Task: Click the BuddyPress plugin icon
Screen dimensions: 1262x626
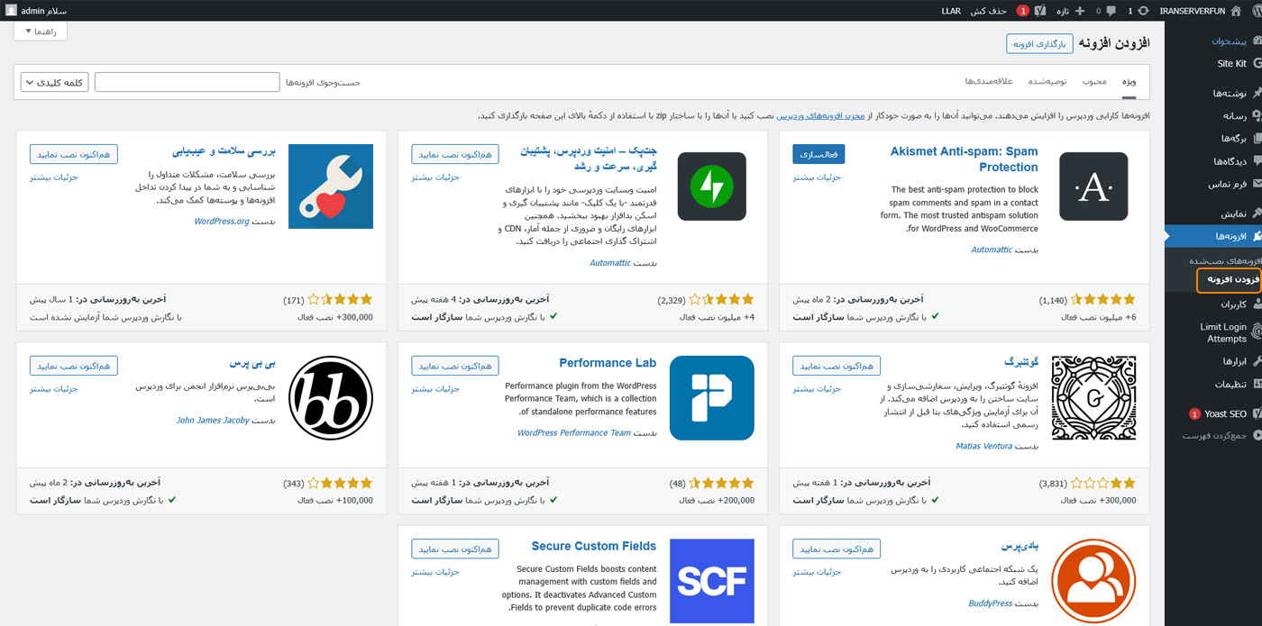Action: (1093, 581)
